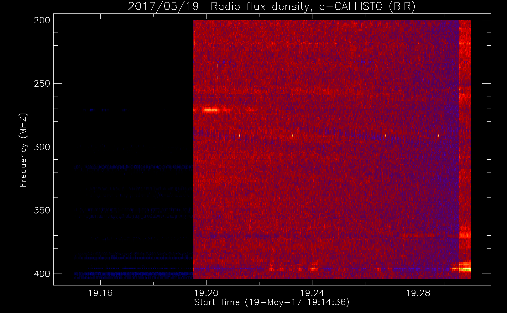Click the '200' frequency tick label
This screenshot has width=507, height=313.
click(x=42, y=20)
